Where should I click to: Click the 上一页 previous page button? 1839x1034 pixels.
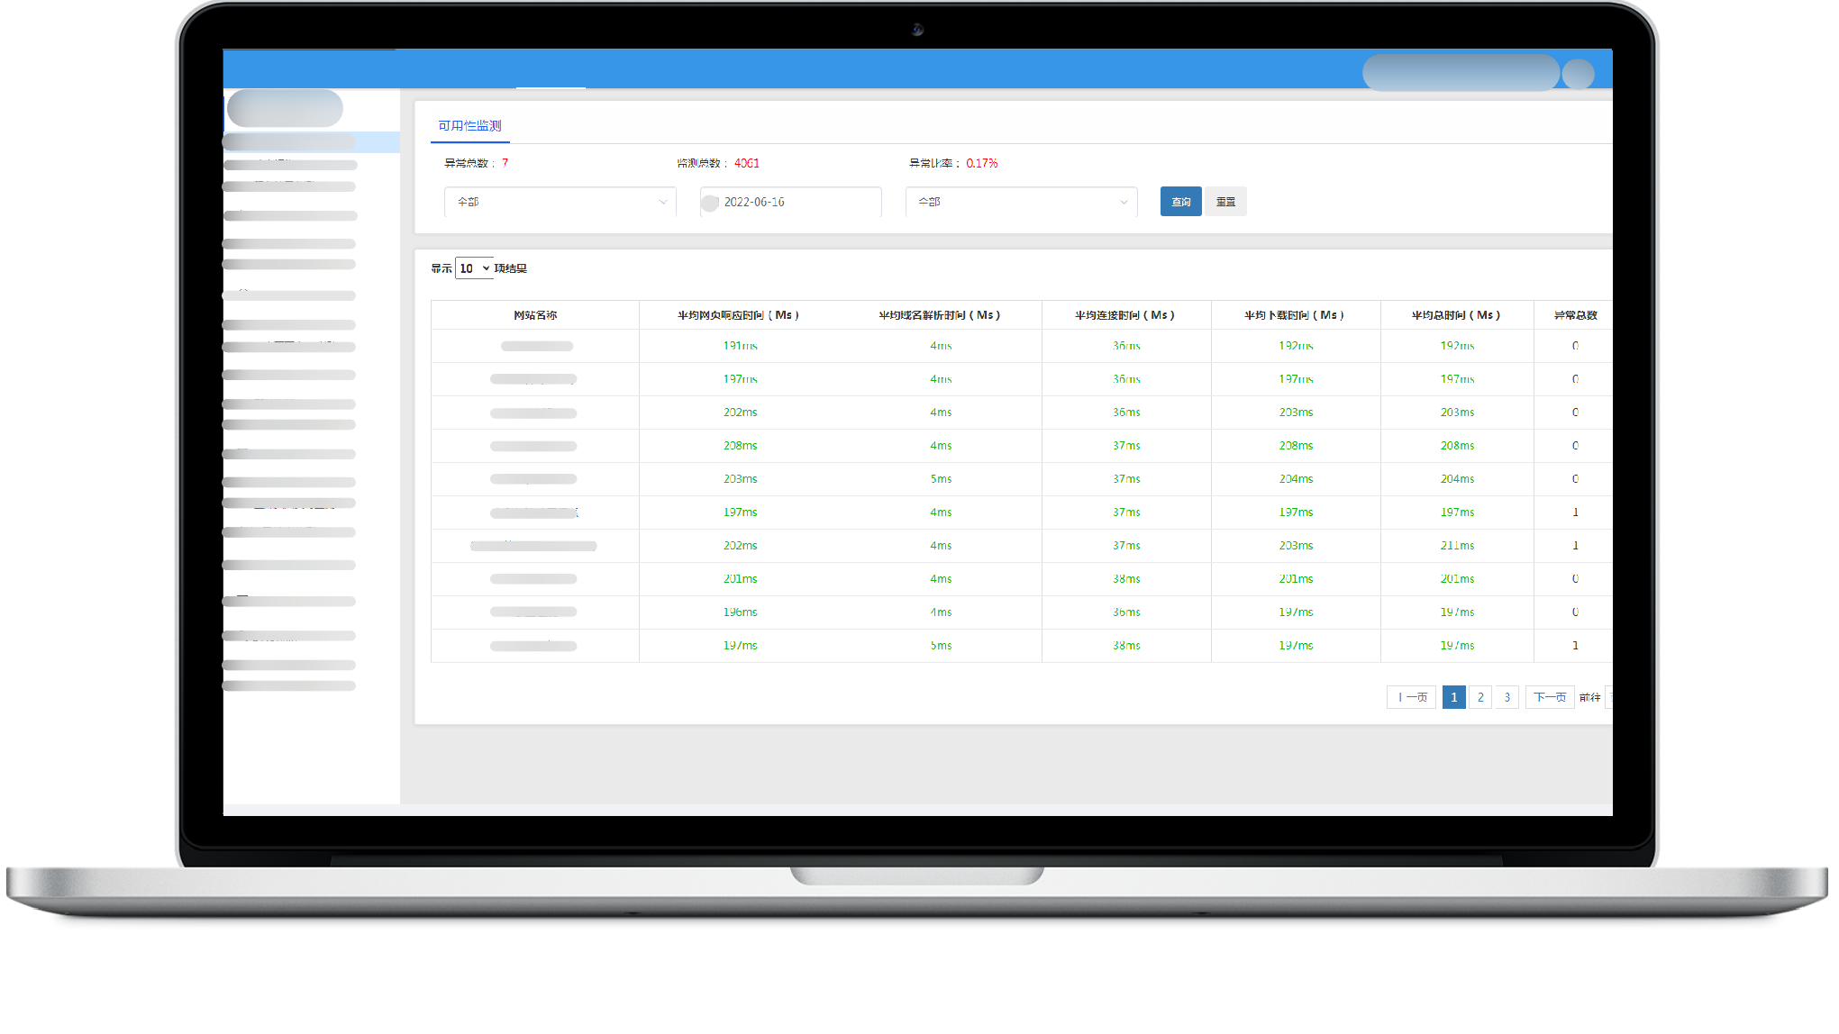pyautogui.click(x=1411, y=697)
